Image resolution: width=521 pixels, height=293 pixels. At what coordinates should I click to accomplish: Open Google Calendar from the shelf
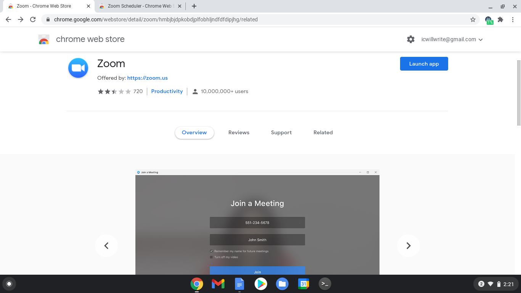[x=304, y=284]
